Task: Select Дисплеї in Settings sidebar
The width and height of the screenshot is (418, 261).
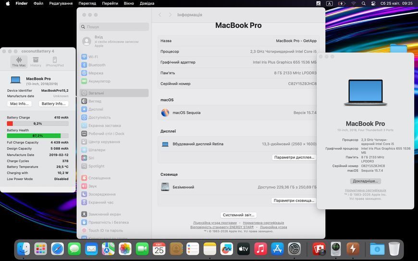Action: (x=114, y=109)
